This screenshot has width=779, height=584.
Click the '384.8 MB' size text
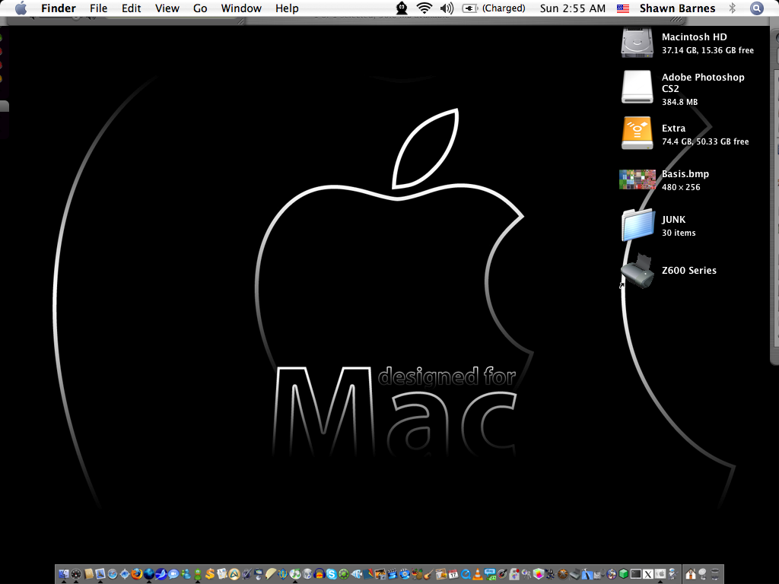tap(679, 102)
